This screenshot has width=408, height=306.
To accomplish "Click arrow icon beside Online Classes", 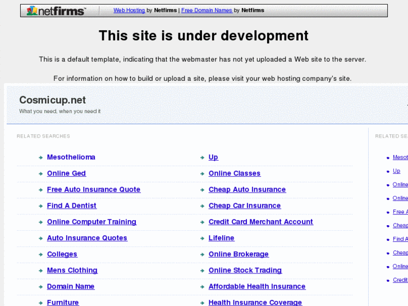I will point(202,173).
